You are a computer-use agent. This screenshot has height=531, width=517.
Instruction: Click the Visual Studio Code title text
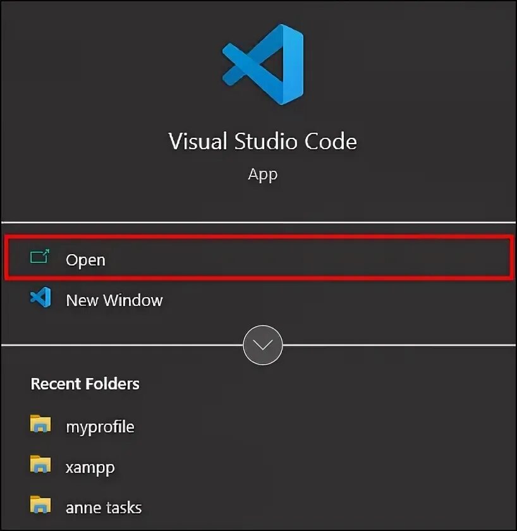coord(263,140)
